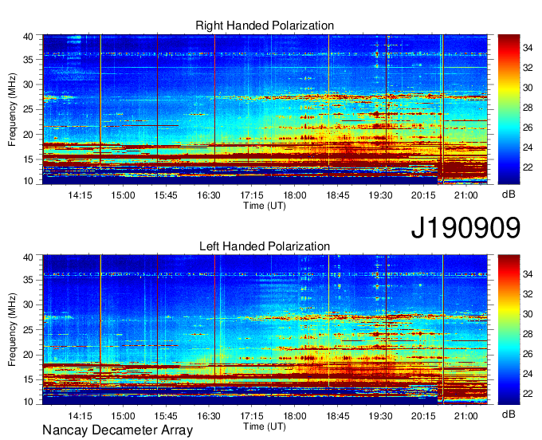This screenshot has width=542, height=440.
Task: Click the 15:00 tick label on bottom plot
Action: pos(123,416)
